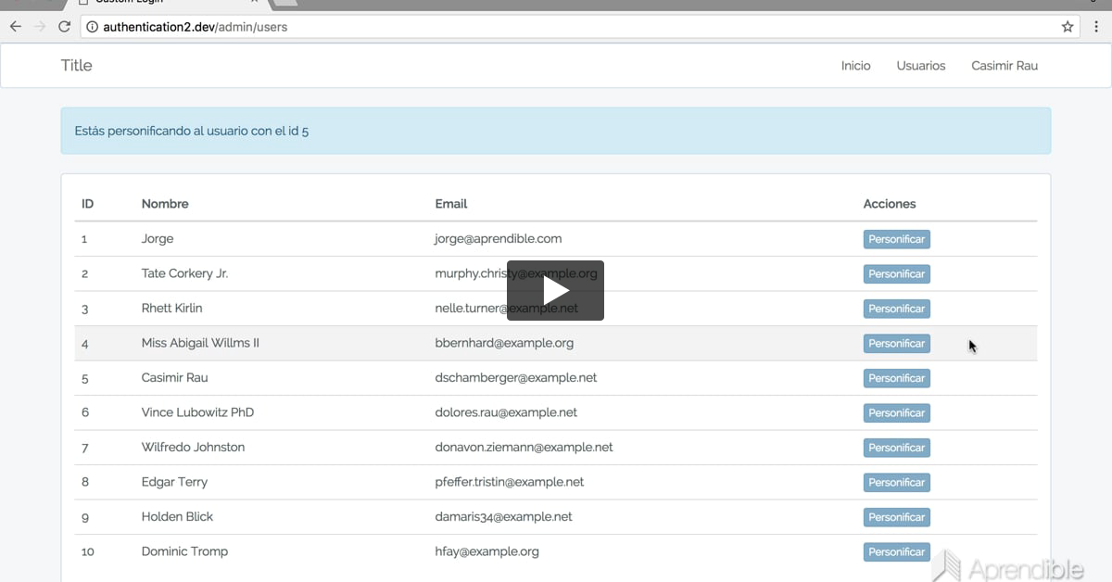Open the Chrome three-dot menu
Image resolution: width=1112 pixels, height=582 pixels.
tap(1095, 27)
